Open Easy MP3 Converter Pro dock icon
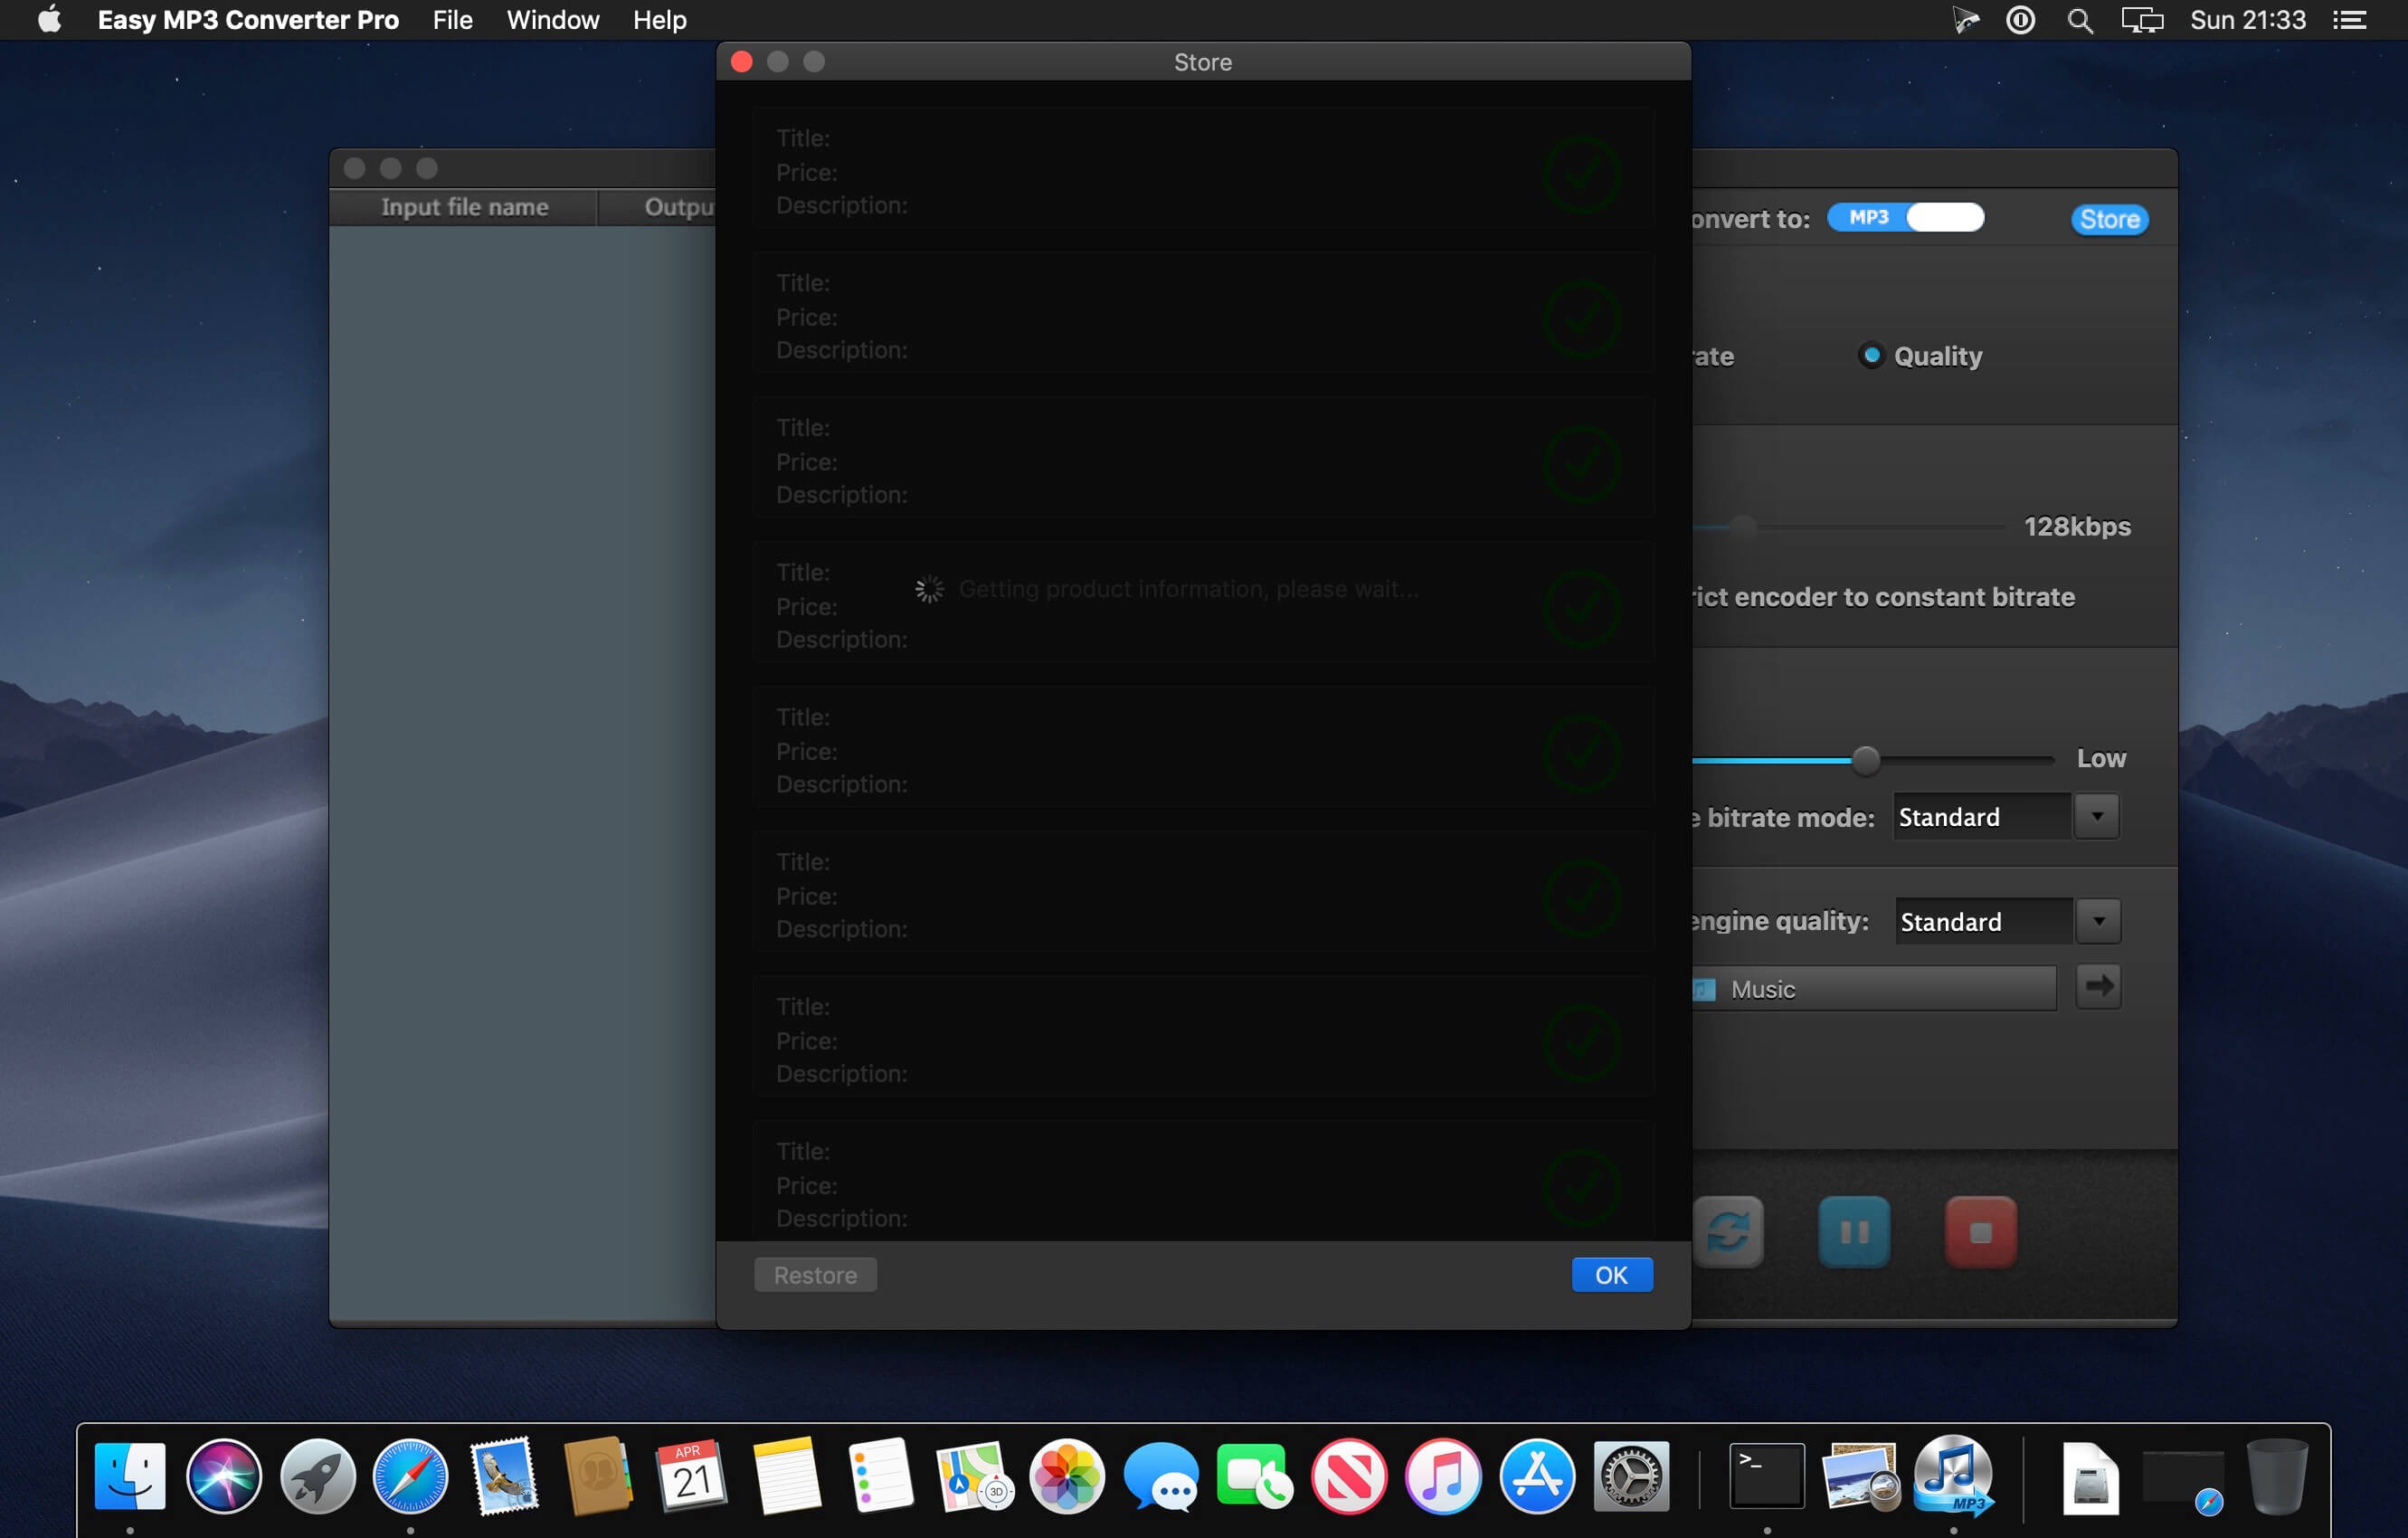 [x=1953, y=1476]
